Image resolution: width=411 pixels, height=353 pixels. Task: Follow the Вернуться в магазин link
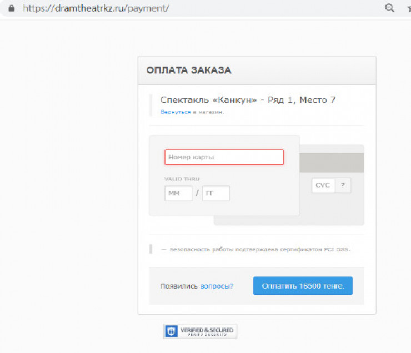point(176,112)
